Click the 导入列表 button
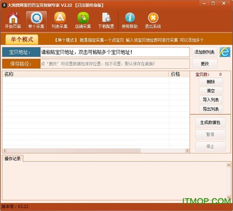Image resolution: width=233 pixels, height=211 pixels. (x=211, y=100)
